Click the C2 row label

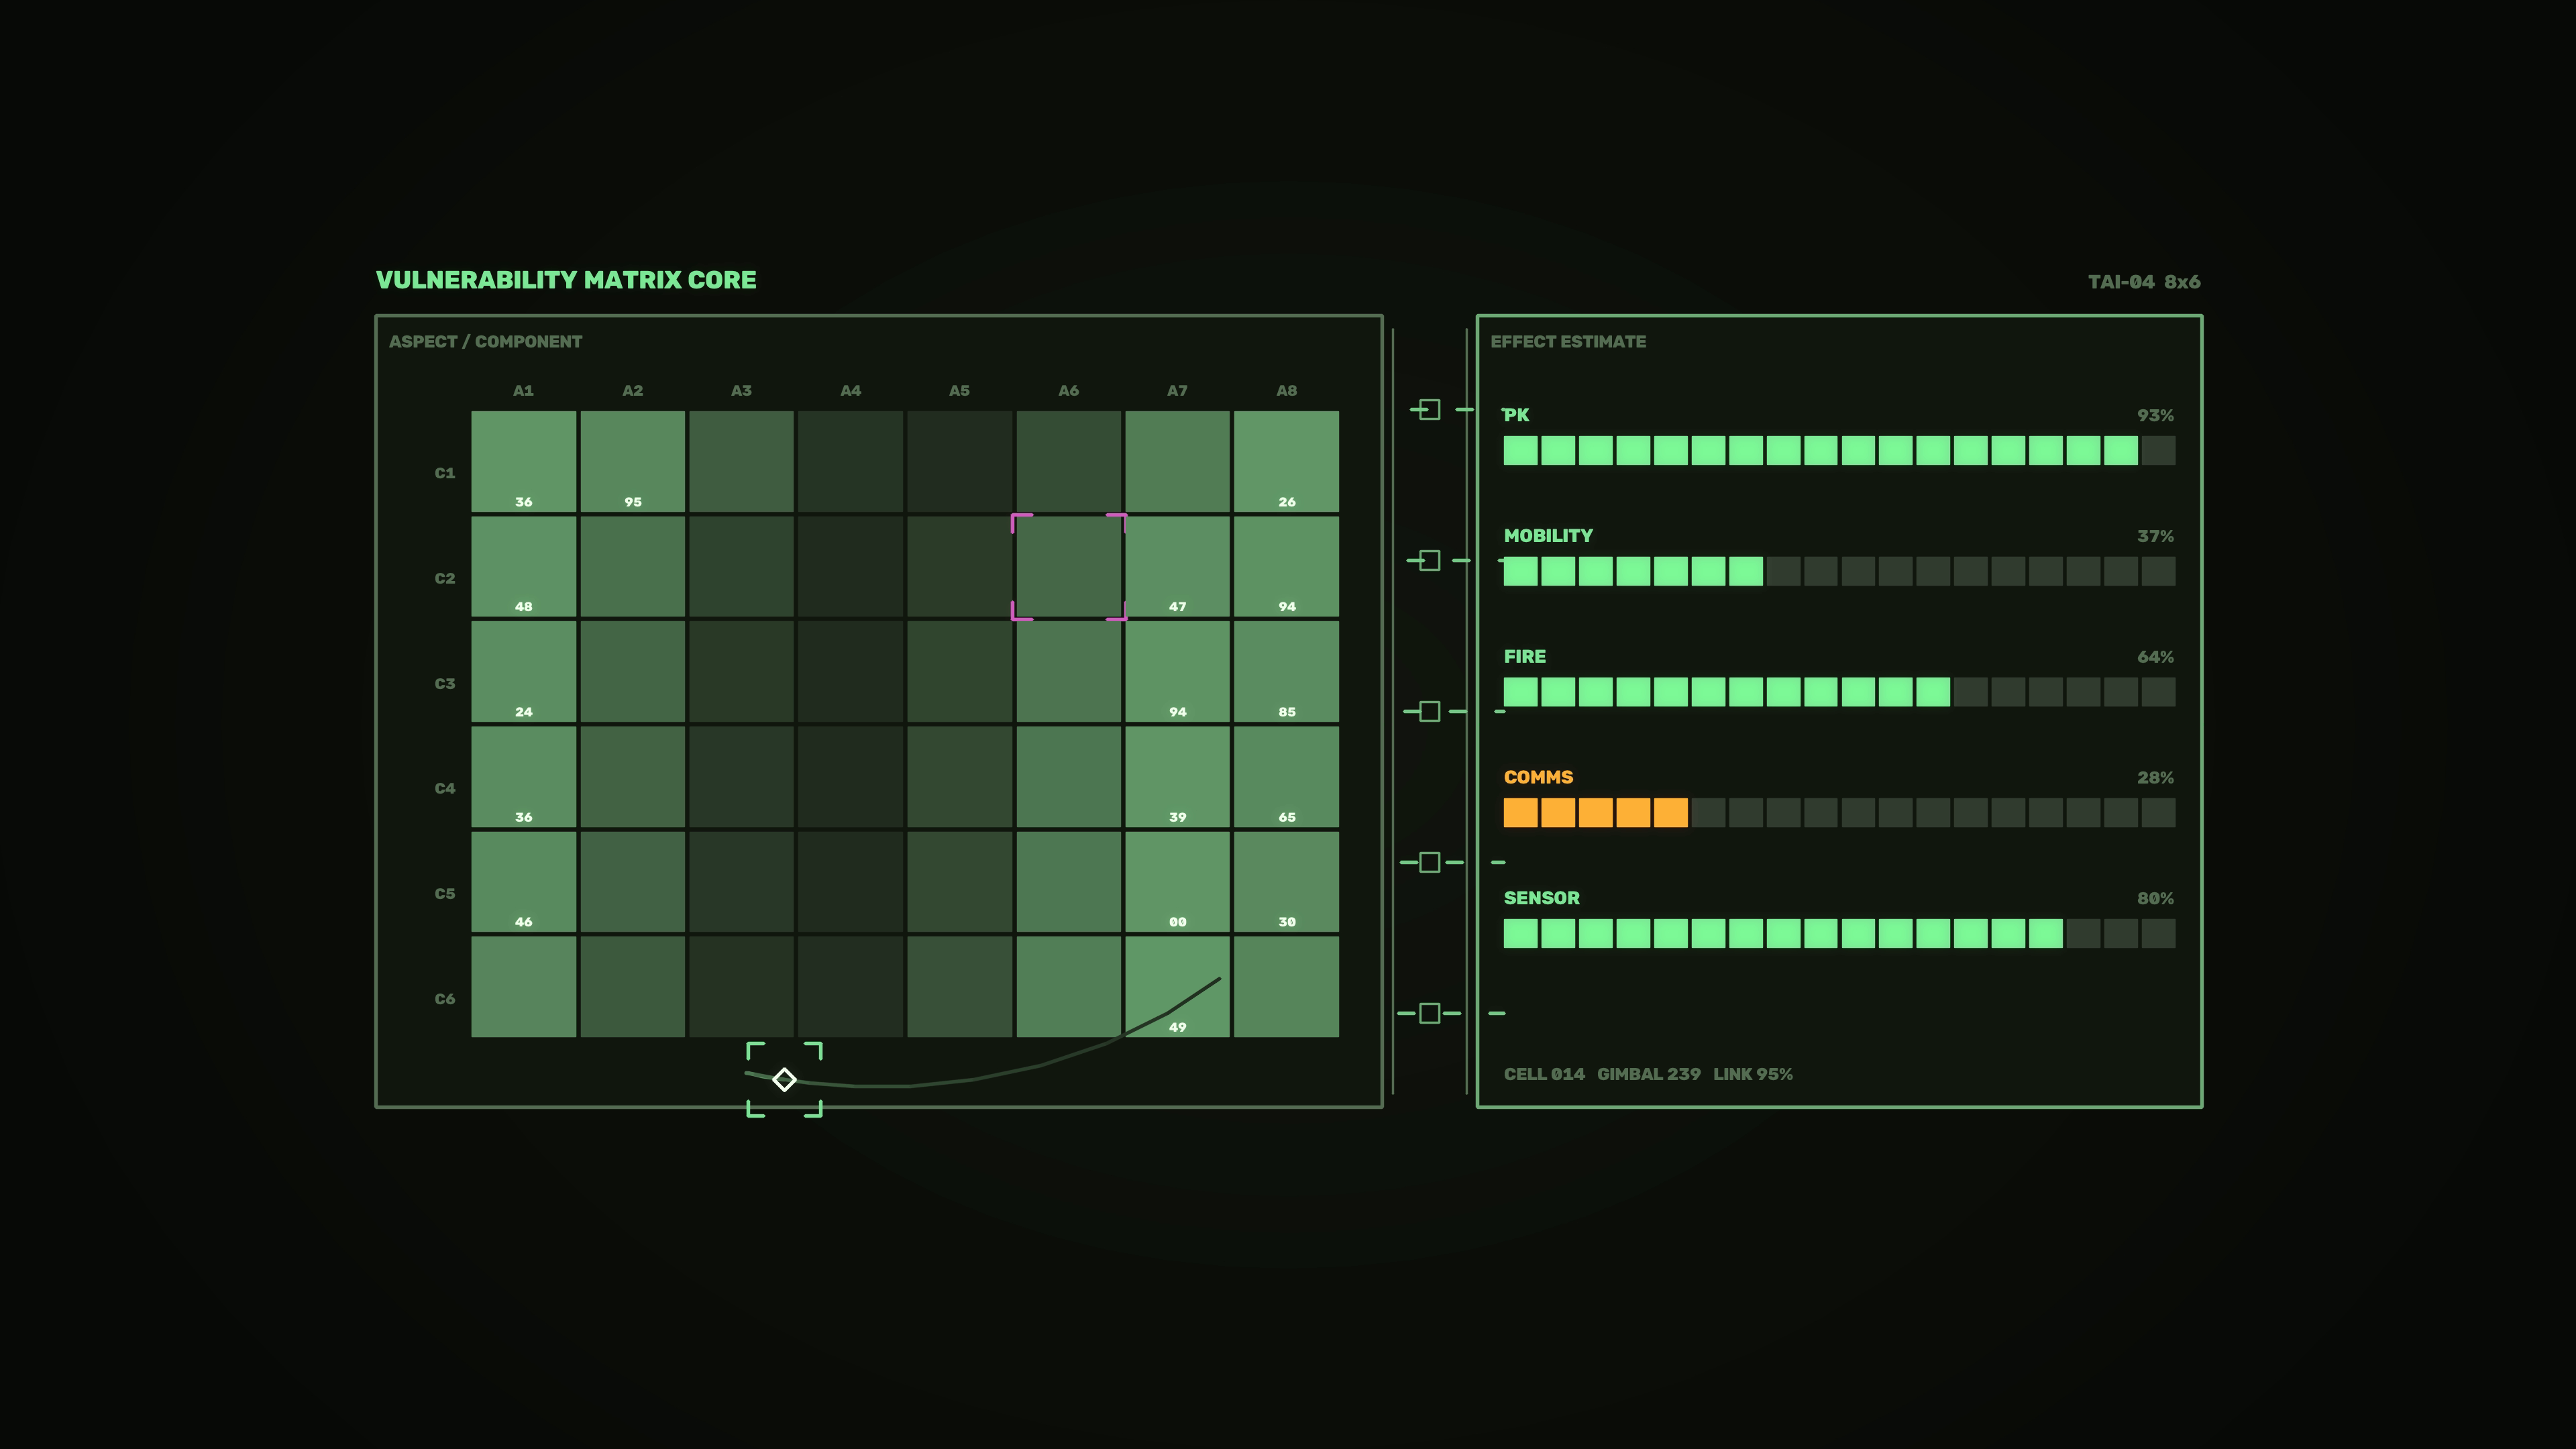tap(445, 578)
